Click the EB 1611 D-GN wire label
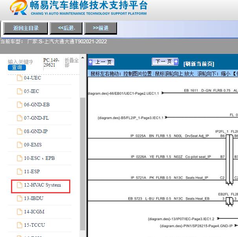The image size is (238, 237). (207, 91)
